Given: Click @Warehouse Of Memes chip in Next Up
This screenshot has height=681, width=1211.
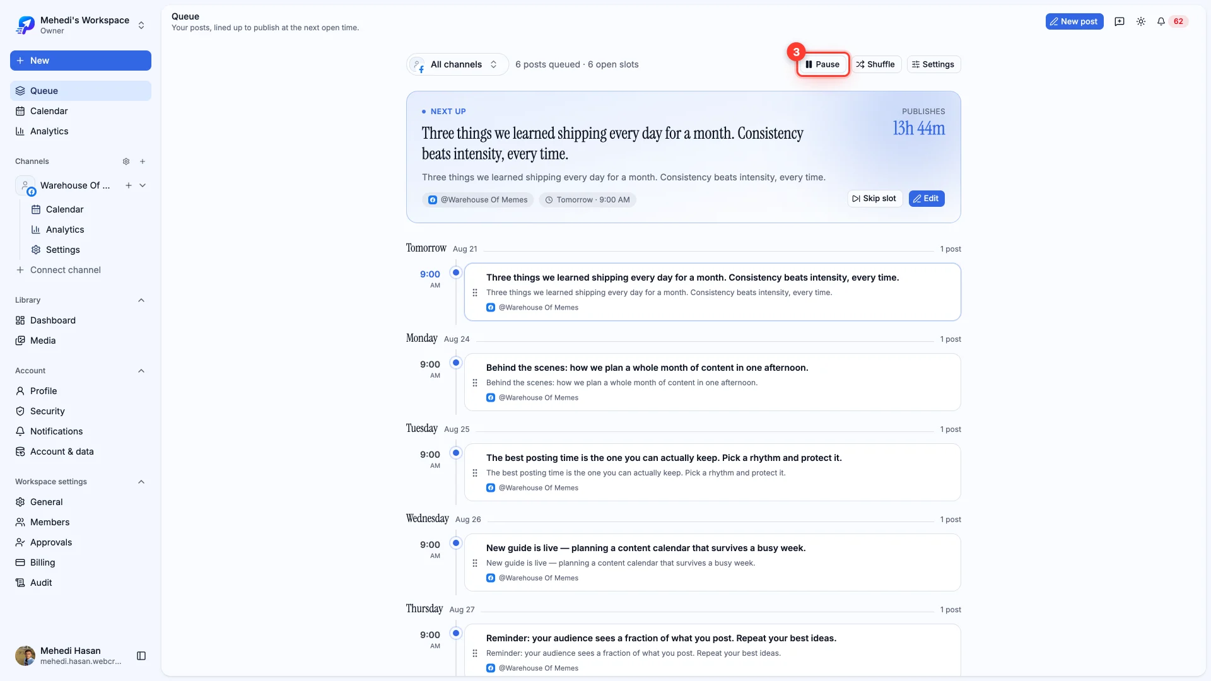Looking at the screenshot, I should pos(477,200).
